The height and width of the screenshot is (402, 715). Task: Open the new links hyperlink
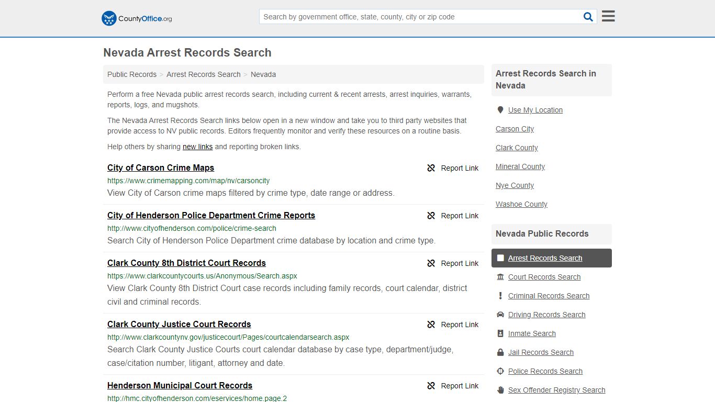click(x=197, y=147)
